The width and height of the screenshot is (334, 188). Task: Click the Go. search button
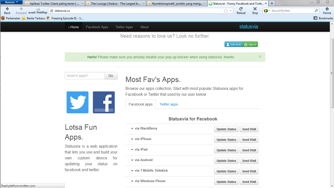(x=111, y=76)
